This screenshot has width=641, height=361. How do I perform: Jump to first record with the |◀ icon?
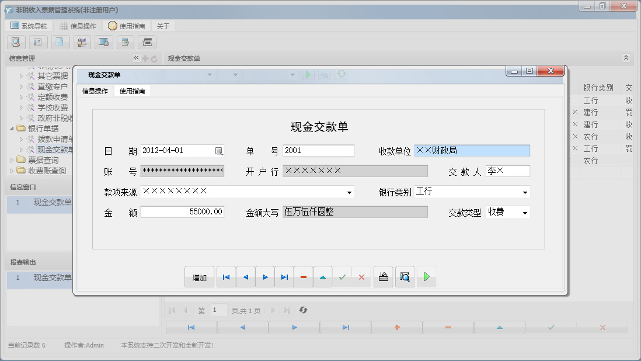pos(226,277)
